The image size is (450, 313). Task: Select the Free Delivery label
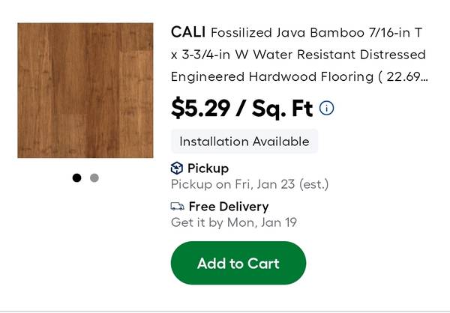coord(228,206)
